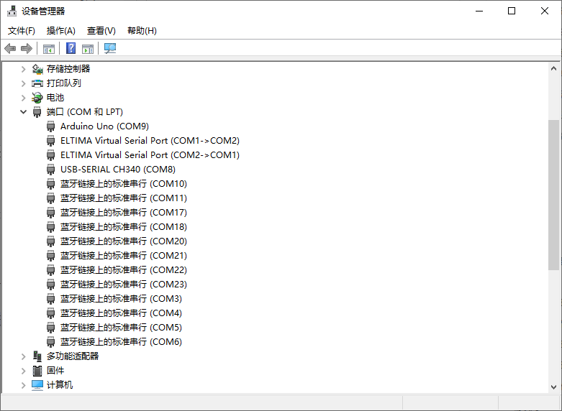
Task: Click the Bluetooth COM10 port icon
Action: pyautogui.click(x=51, y=184)
